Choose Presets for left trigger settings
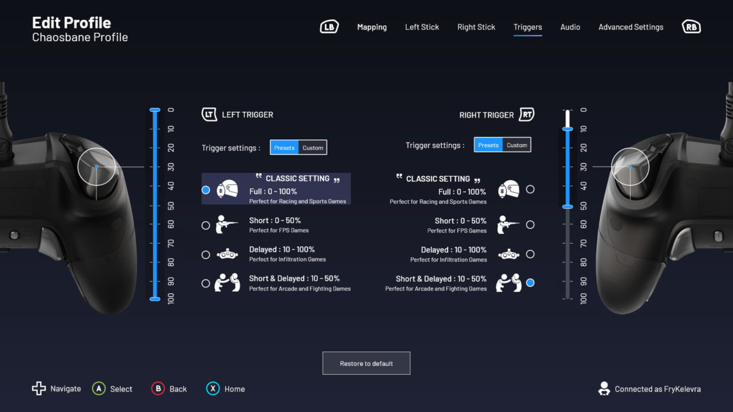The image size is (733, 412). 284,148
